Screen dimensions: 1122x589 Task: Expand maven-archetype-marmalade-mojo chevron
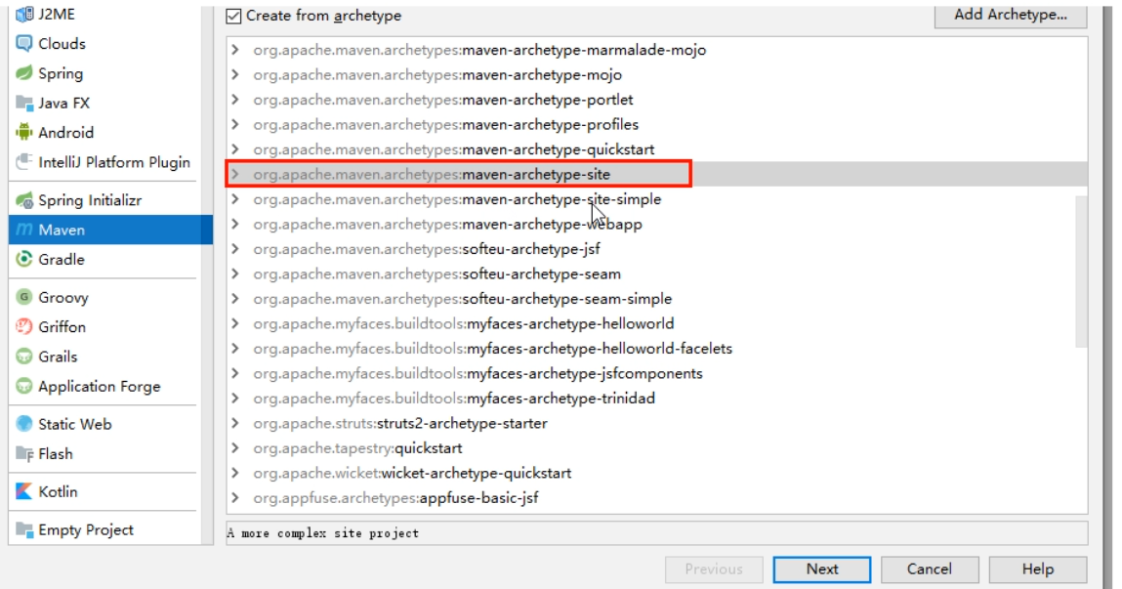click(234, 50)
